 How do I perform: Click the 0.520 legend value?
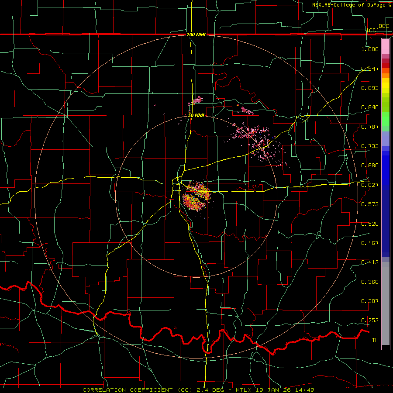(x=370, y=224)
